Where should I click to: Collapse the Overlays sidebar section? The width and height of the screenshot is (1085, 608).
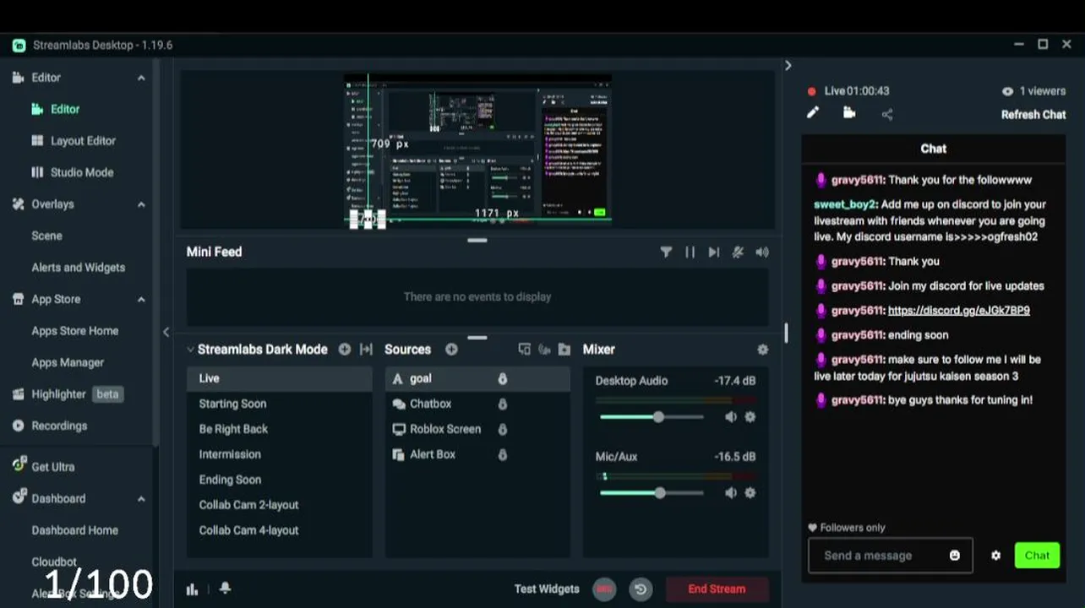pyautogui.click(x=141, y=204)
